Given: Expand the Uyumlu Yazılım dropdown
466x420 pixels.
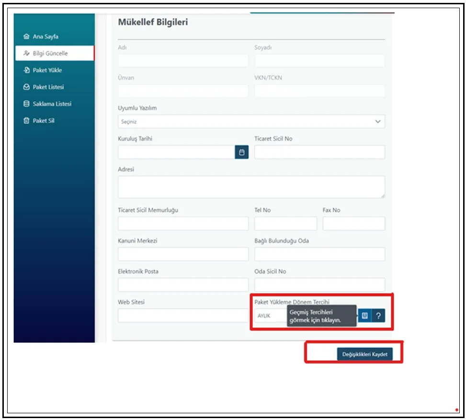Looking at the screenshot, I should (251, 122).
